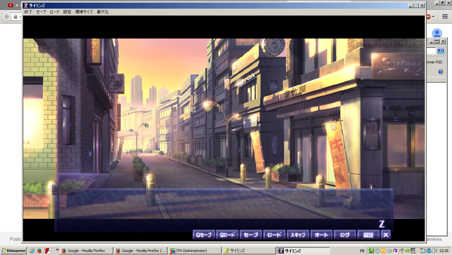Open the 標準サイズ menu item
The image size is (452, 255).
point(84,12)
